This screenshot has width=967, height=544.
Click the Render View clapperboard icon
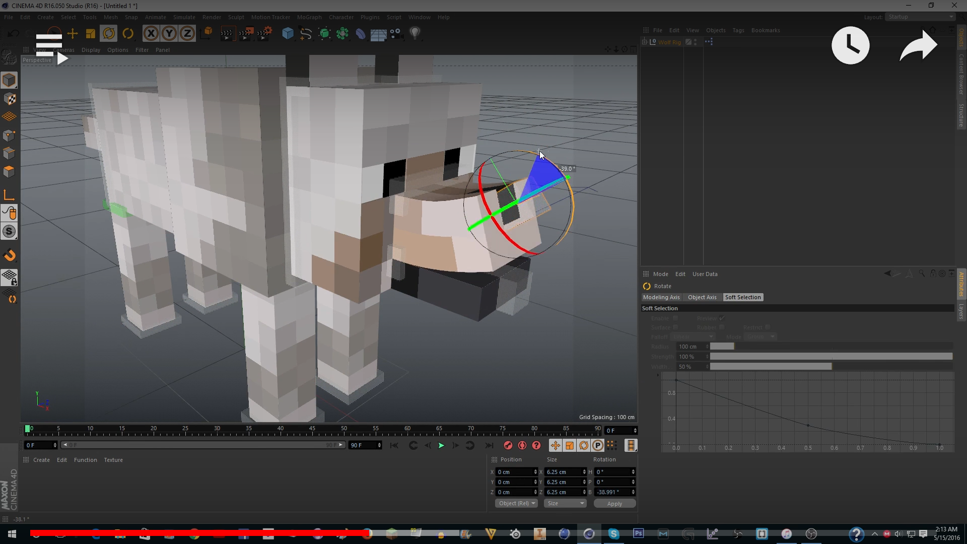point(227,34)
